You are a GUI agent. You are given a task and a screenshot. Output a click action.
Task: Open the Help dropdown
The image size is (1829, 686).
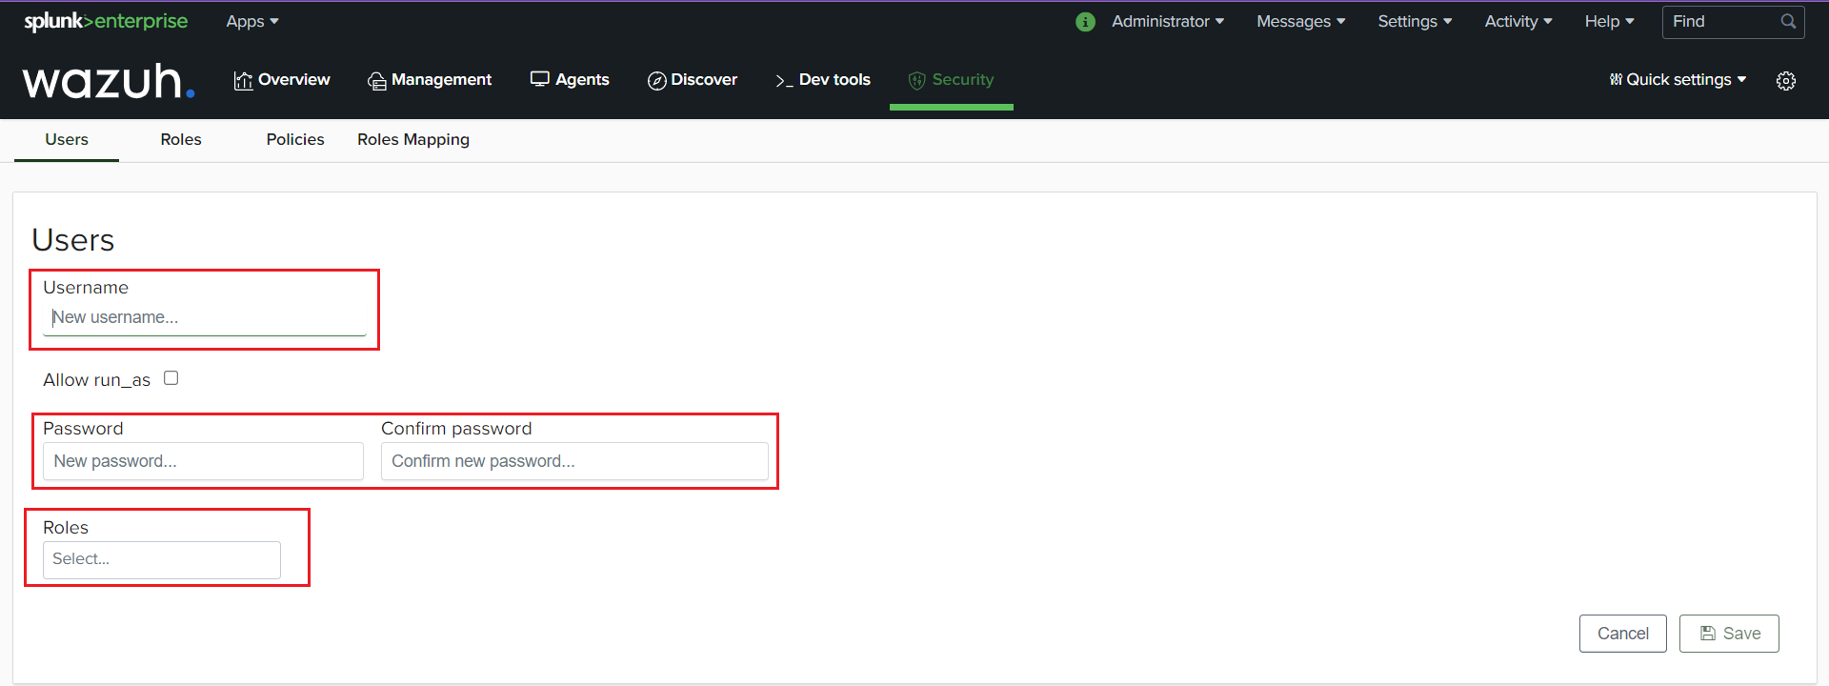[1609, 21]
